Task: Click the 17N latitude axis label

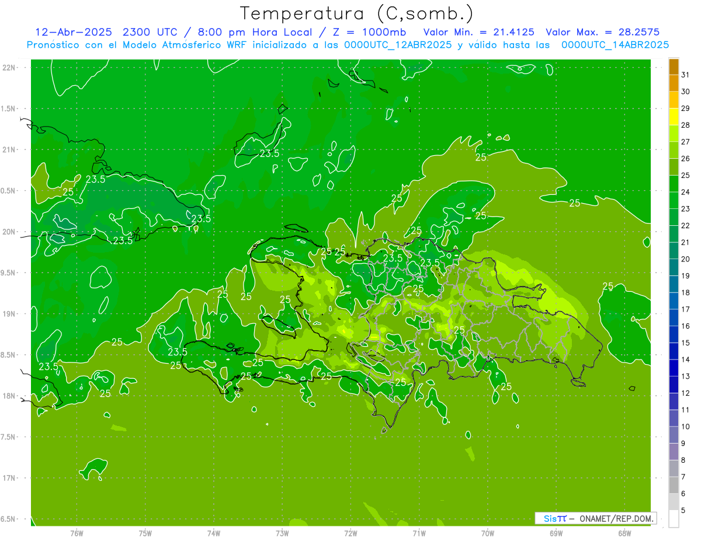Action: tap(9, 477)
